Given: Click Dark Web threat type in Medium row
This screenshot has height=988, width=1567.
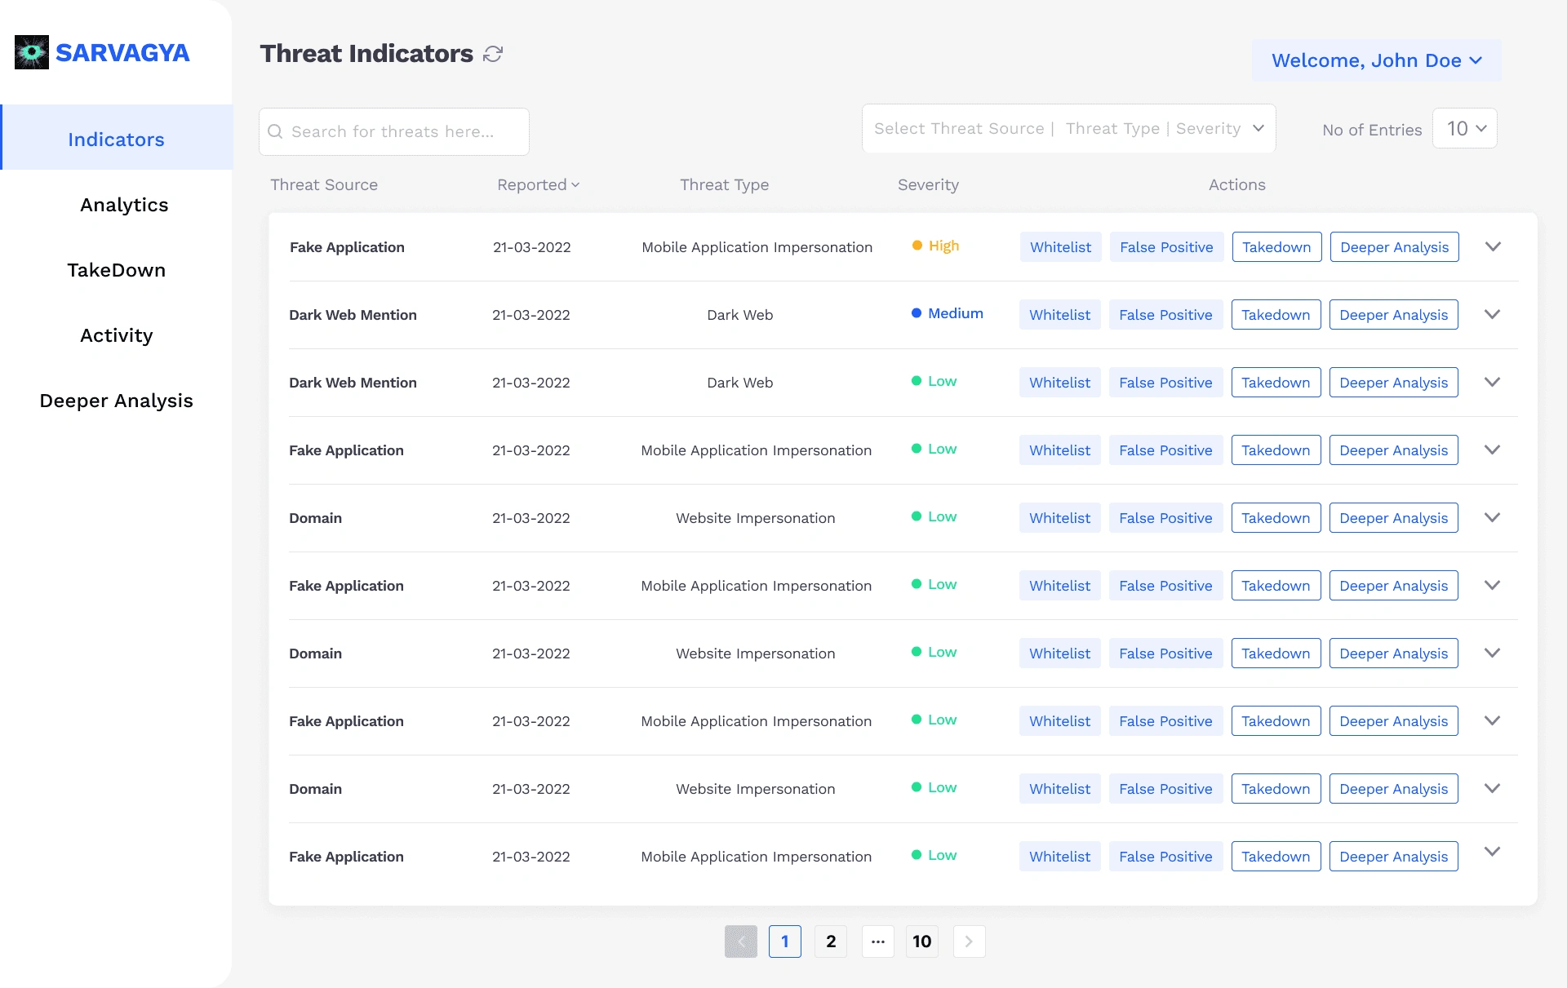Looking at the screenshot, I should 740,315.
